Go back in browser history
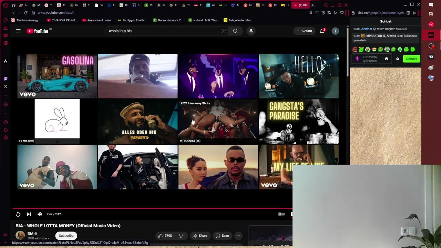The width and height of the screenshot is (441, 248). [13, 13]
